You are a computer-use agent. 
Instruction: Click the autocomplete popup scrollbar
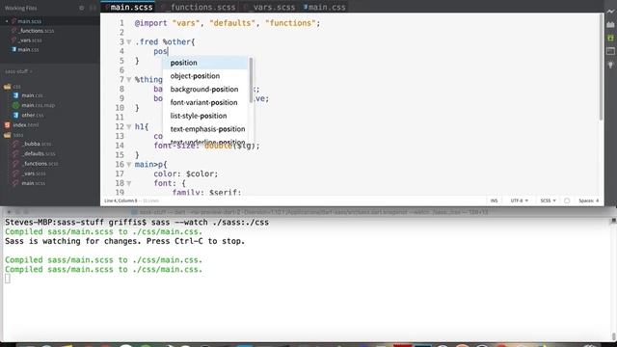pyautogui.click(x=251, y=80)
